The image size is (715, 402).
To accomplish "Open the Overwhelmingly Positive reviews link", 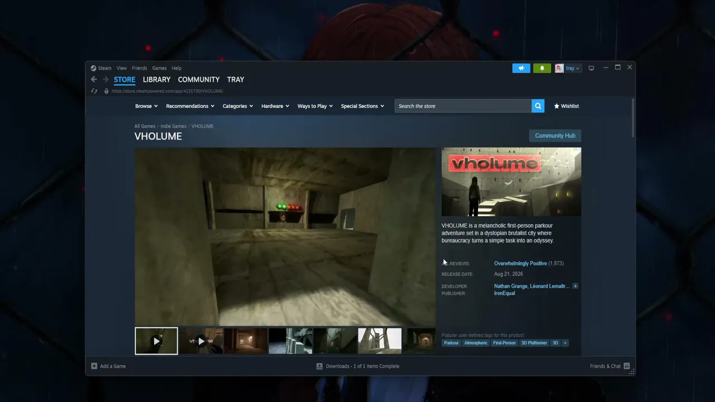I will click(x=521, y=264).
